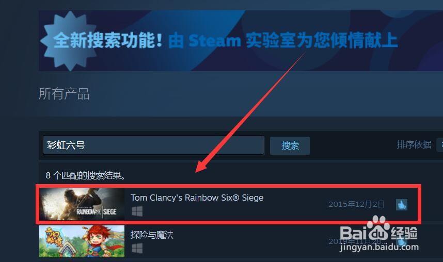Click the Windows platform icon under Rainbow Six Siege
Viewport: 443px width, 262px height.
tap(137, 211)
